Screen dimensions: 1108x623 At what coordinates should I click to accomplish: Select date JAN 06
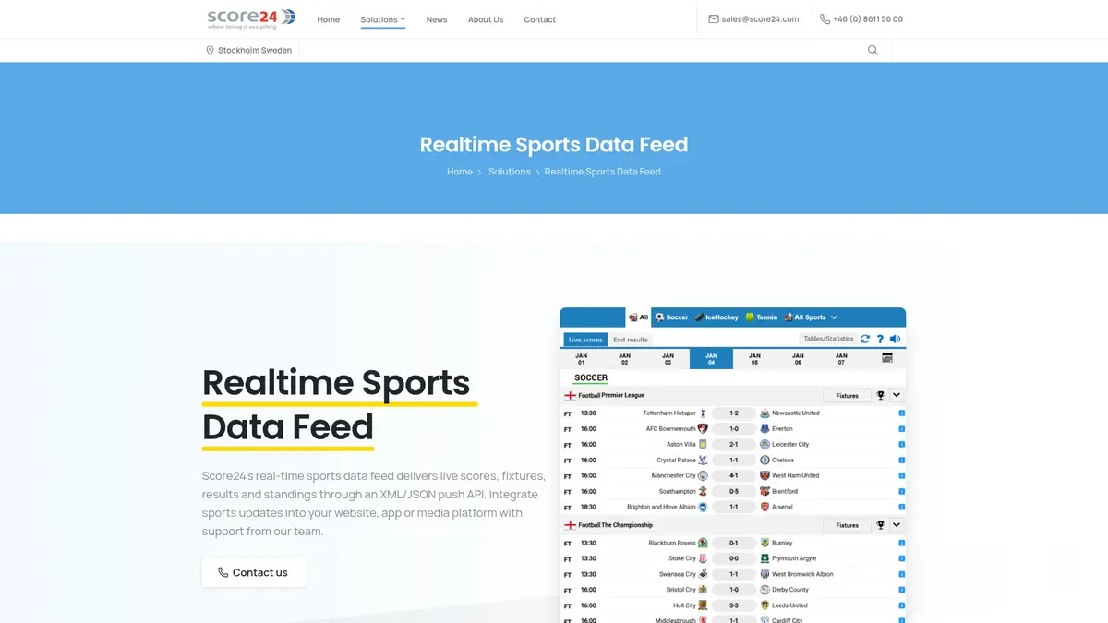tap(798, 358)
